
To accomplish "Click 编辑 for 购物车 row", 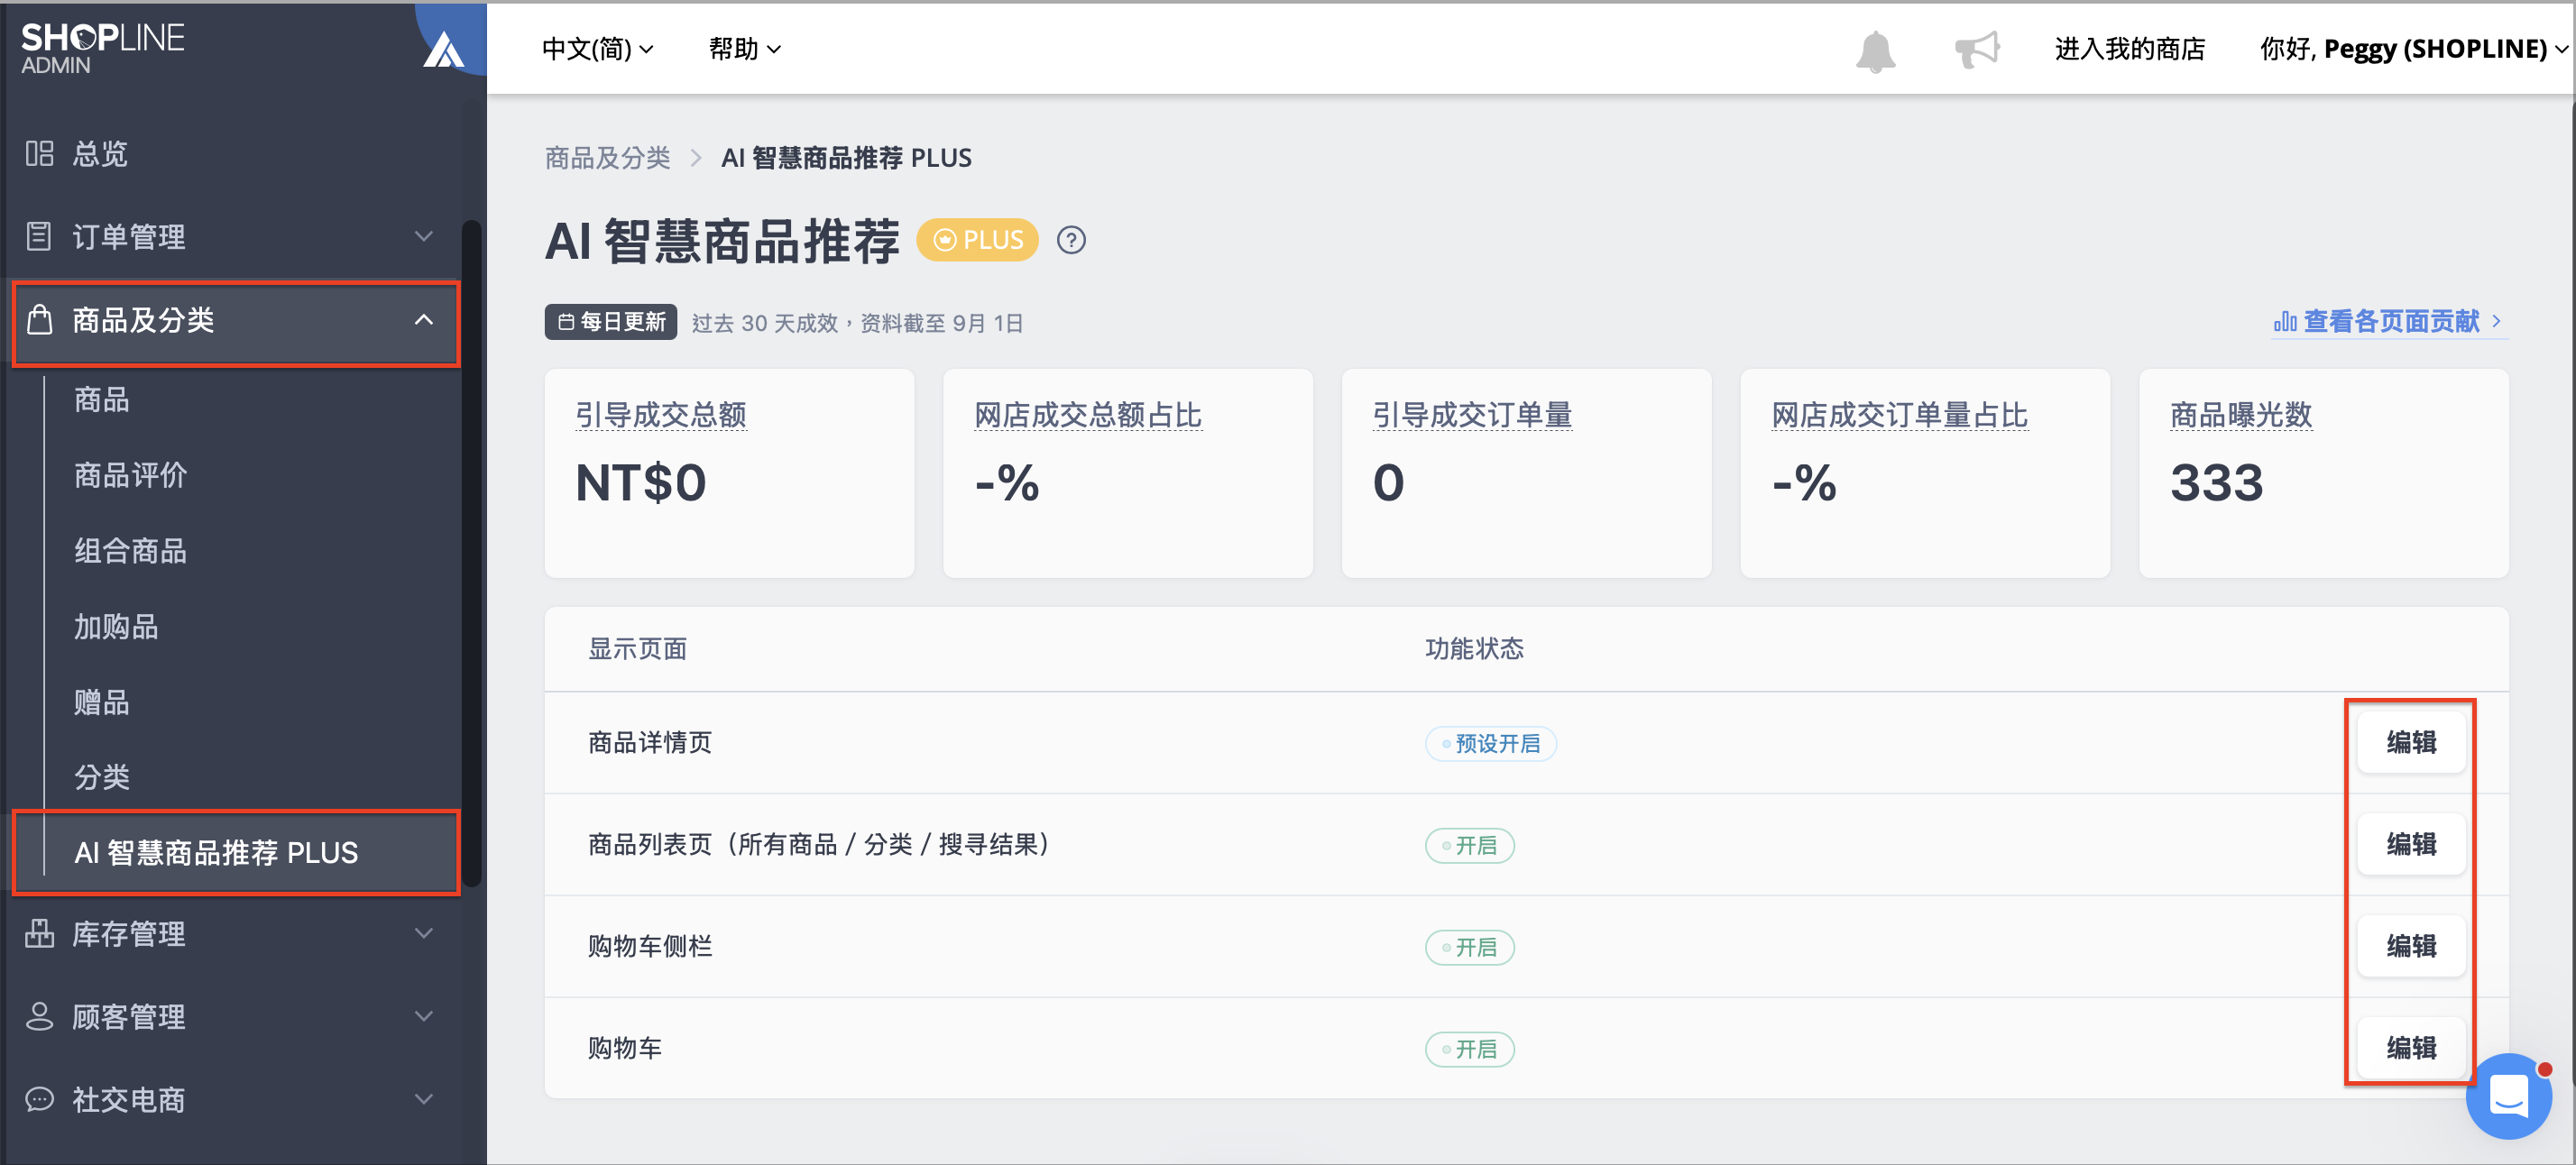I will click(x=2411, y=1048).
